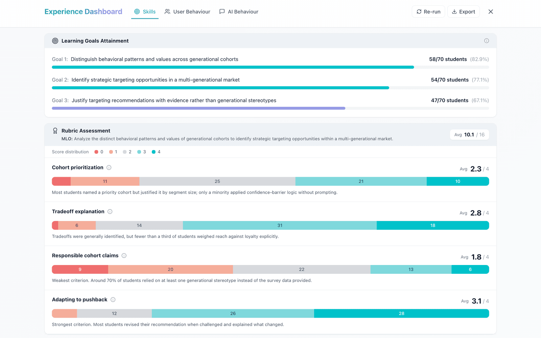Select the 10 segment in Cohort prioritization

click(x=458, y=182)
